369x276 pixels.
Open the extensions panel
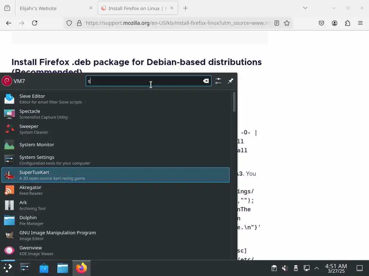[347, 23]
